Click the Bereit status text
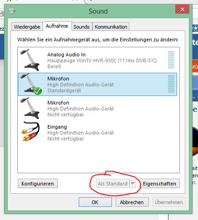 point(54,66)
